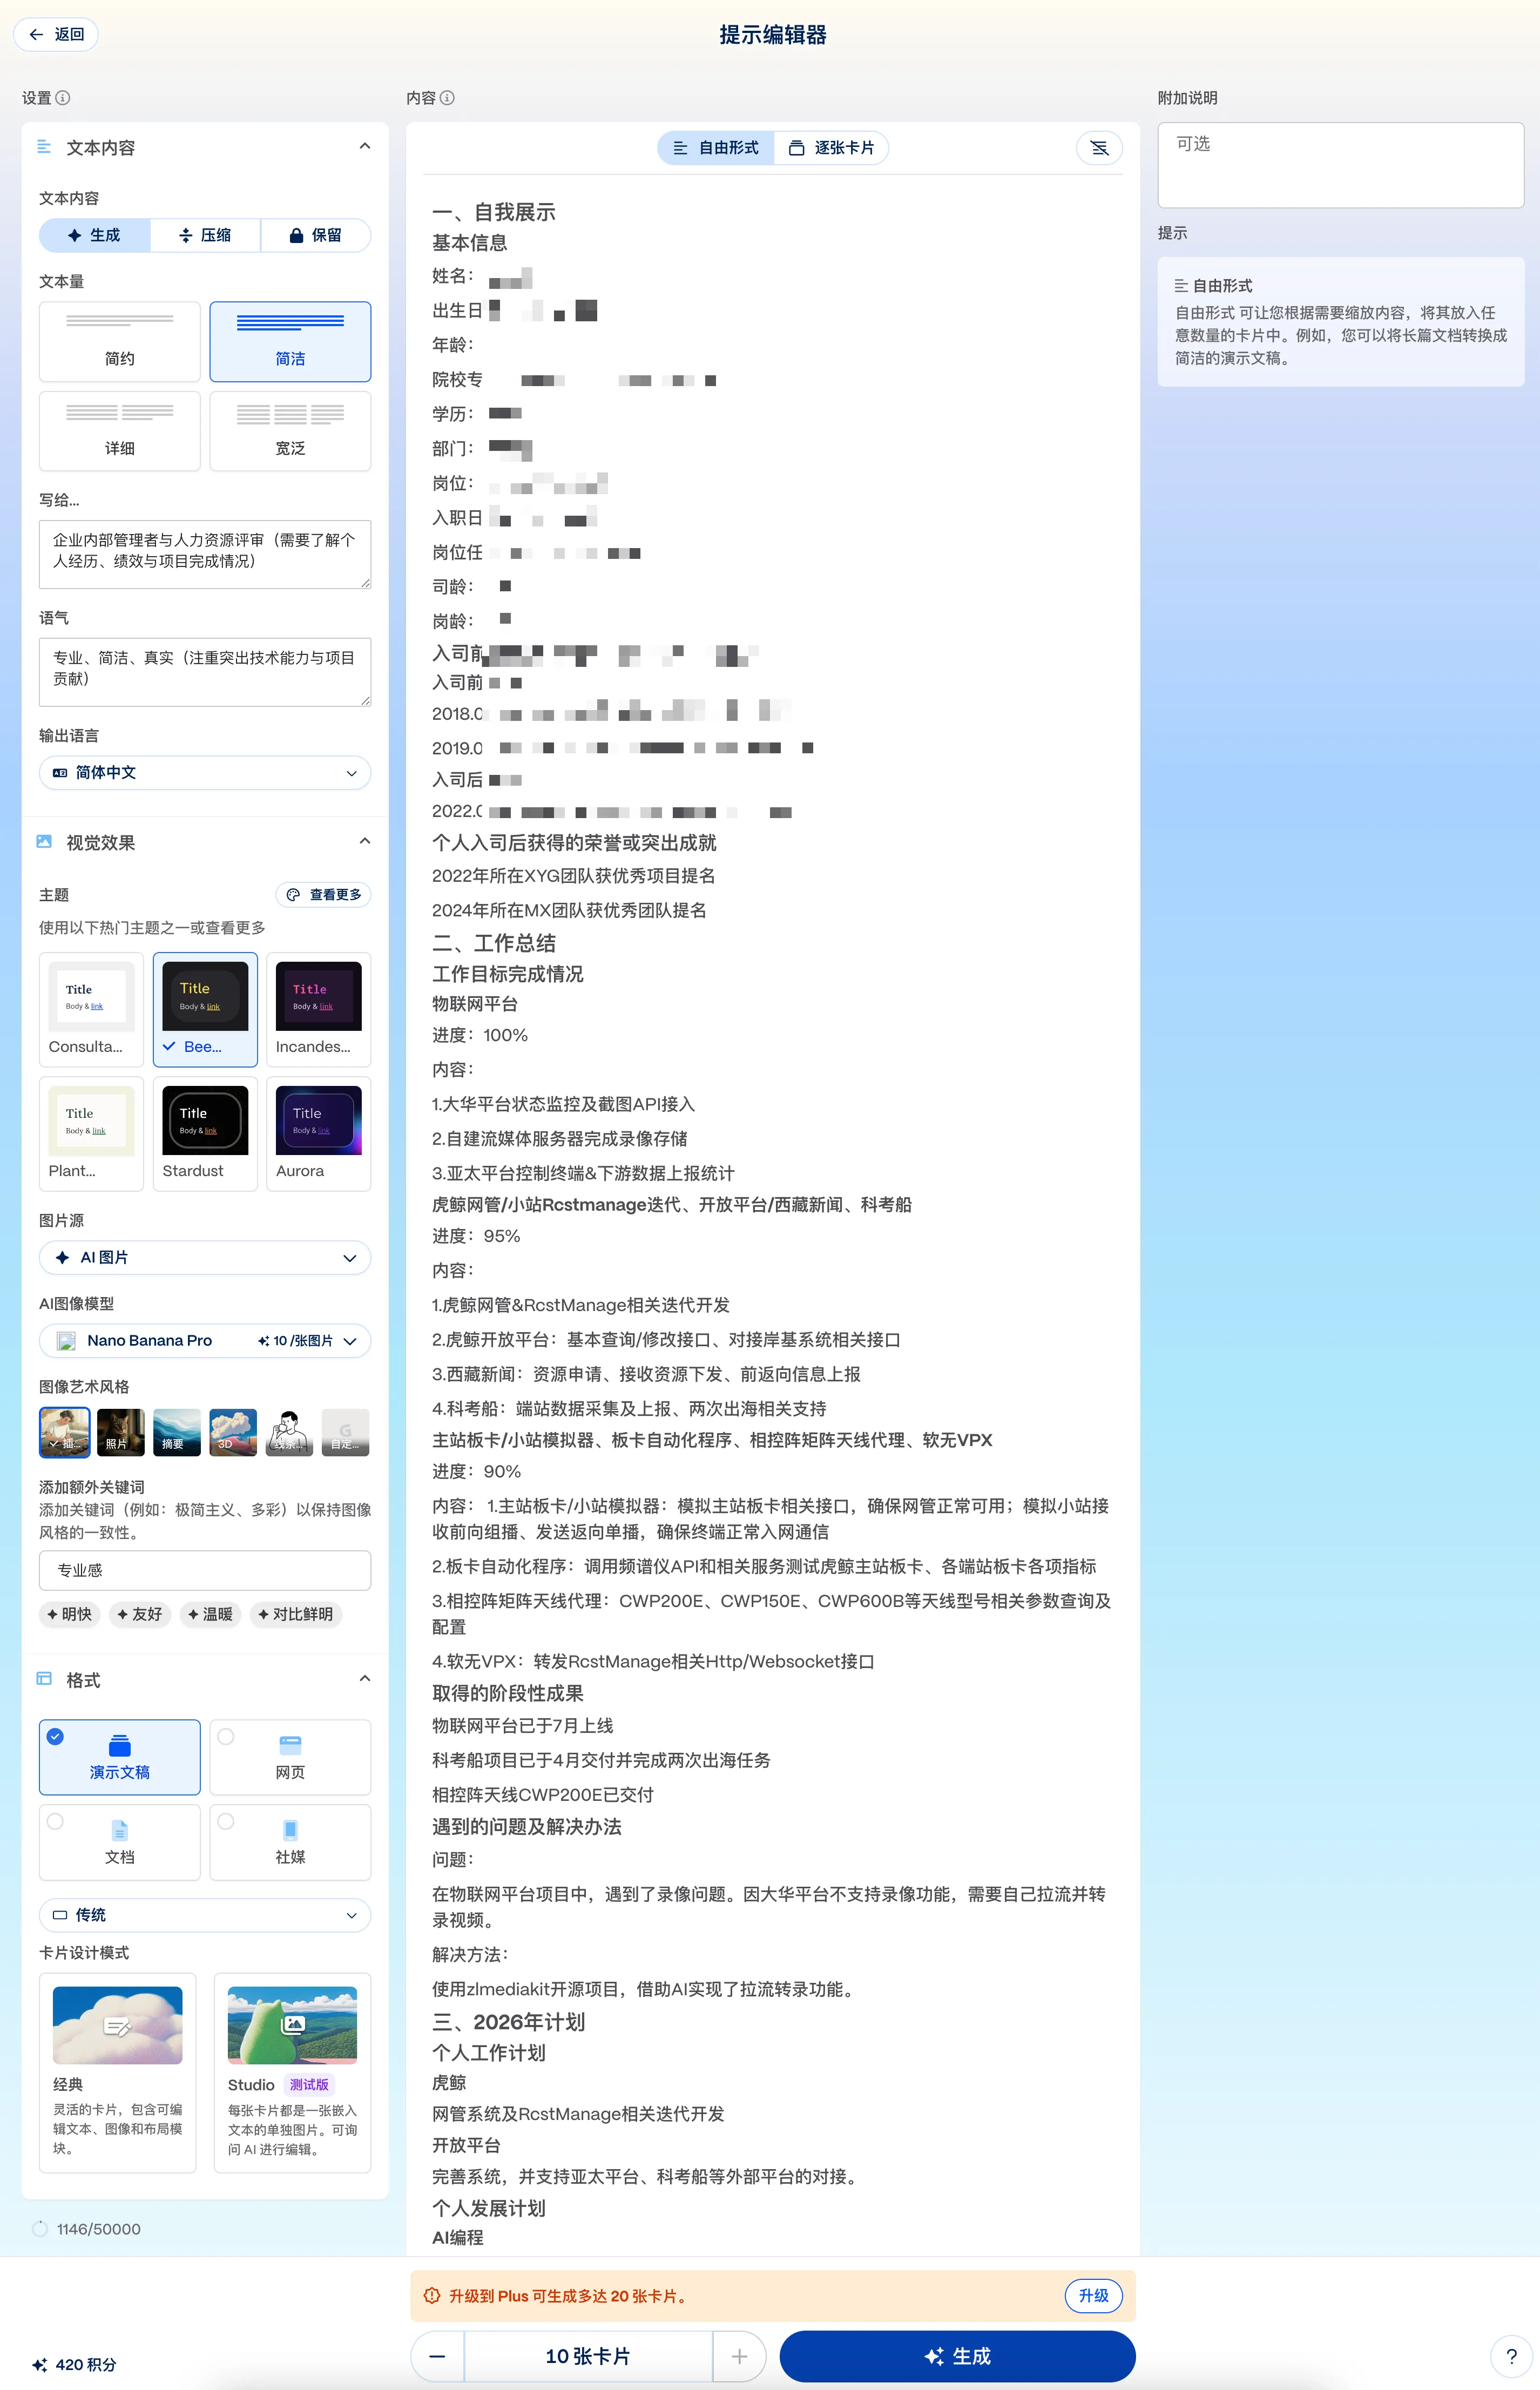Select the line-art sketch art style
The image size is (1540, 2390).
289,1433
